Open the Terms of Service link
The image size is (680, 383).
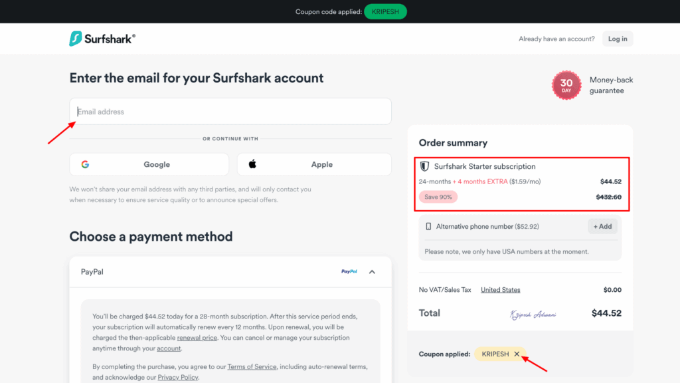click(x=252, y=366)
